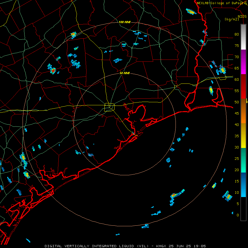
Task: Click the "70" value on the legend scale
Action: (x=237, y=57)
